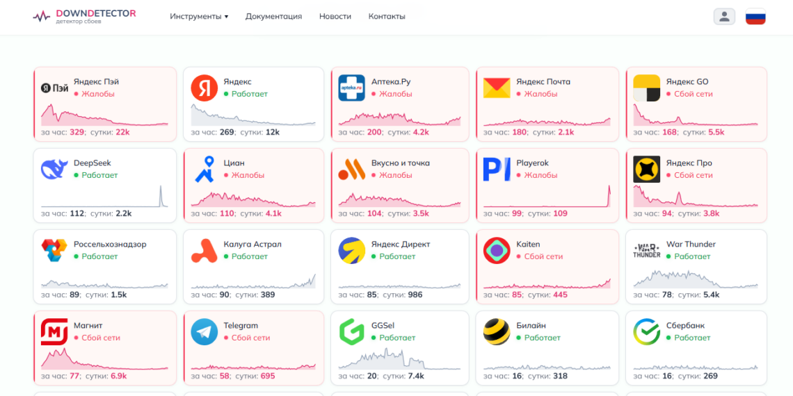Click the Downdetector logo
The height and width of the screenshot is (396, 793).
(84, 16)
